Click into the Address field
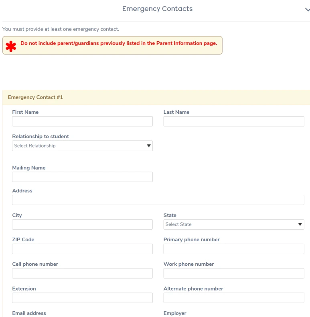 click(158, 200)
